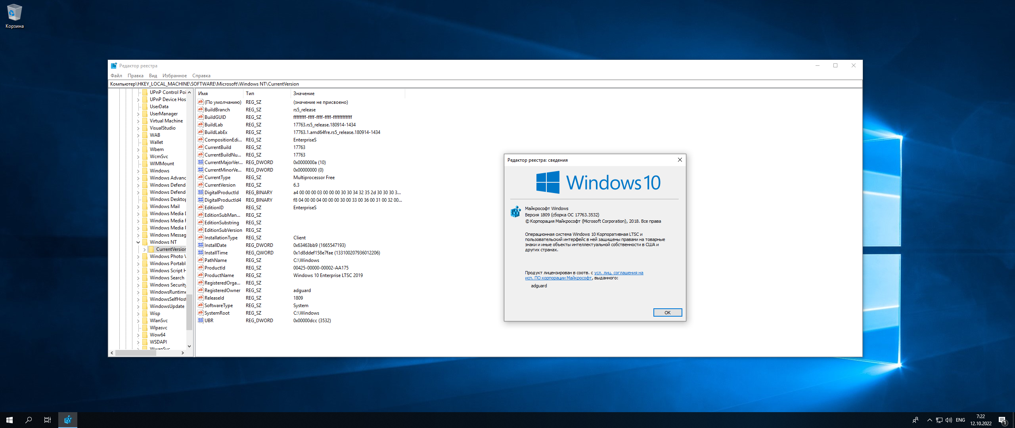Viewport: 1015px width, 428px height.
Task: Click the ProductName string value icon
Action: tap(201, 275)
